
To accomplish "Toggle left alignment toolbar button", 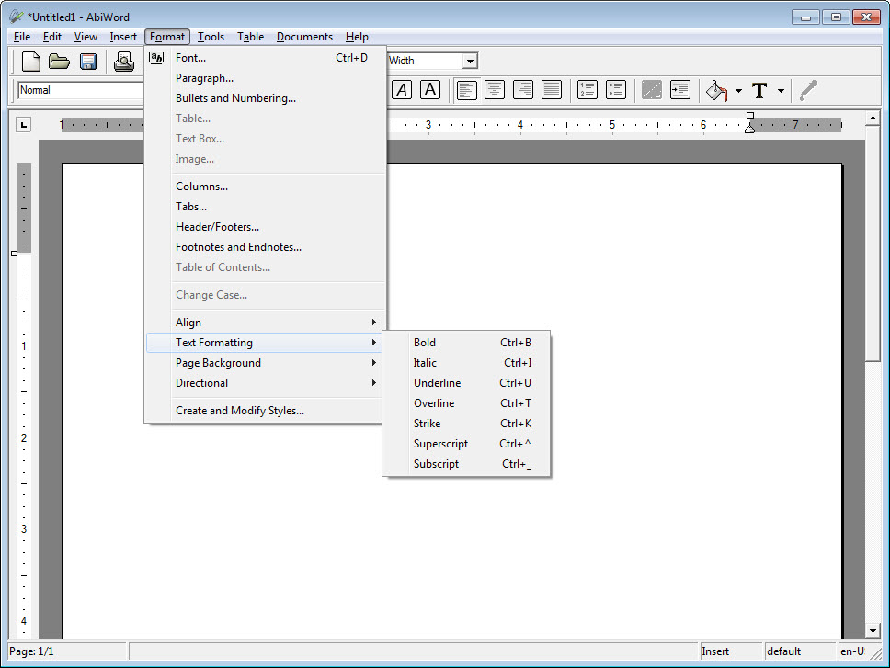I will 466,90.
